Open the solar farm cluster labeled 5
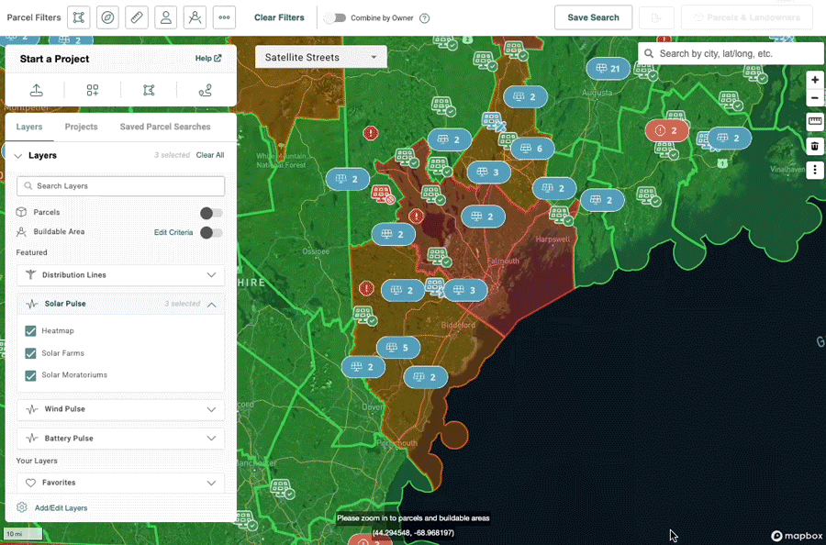 398,348
